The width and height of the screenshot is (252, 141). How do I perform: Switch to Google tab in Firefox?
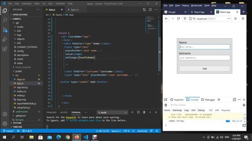[x=172, y=12]
